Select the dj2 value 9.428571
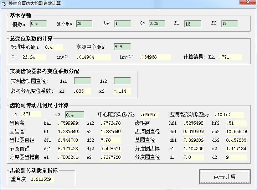The image size is (257, 190). coord(111,149)
